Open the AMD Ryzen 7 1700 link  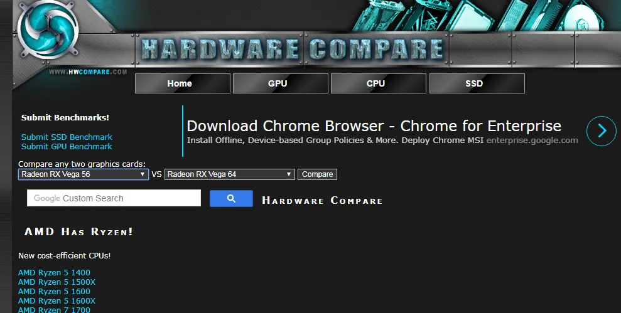pyautogui.click(x=54, y=310)
